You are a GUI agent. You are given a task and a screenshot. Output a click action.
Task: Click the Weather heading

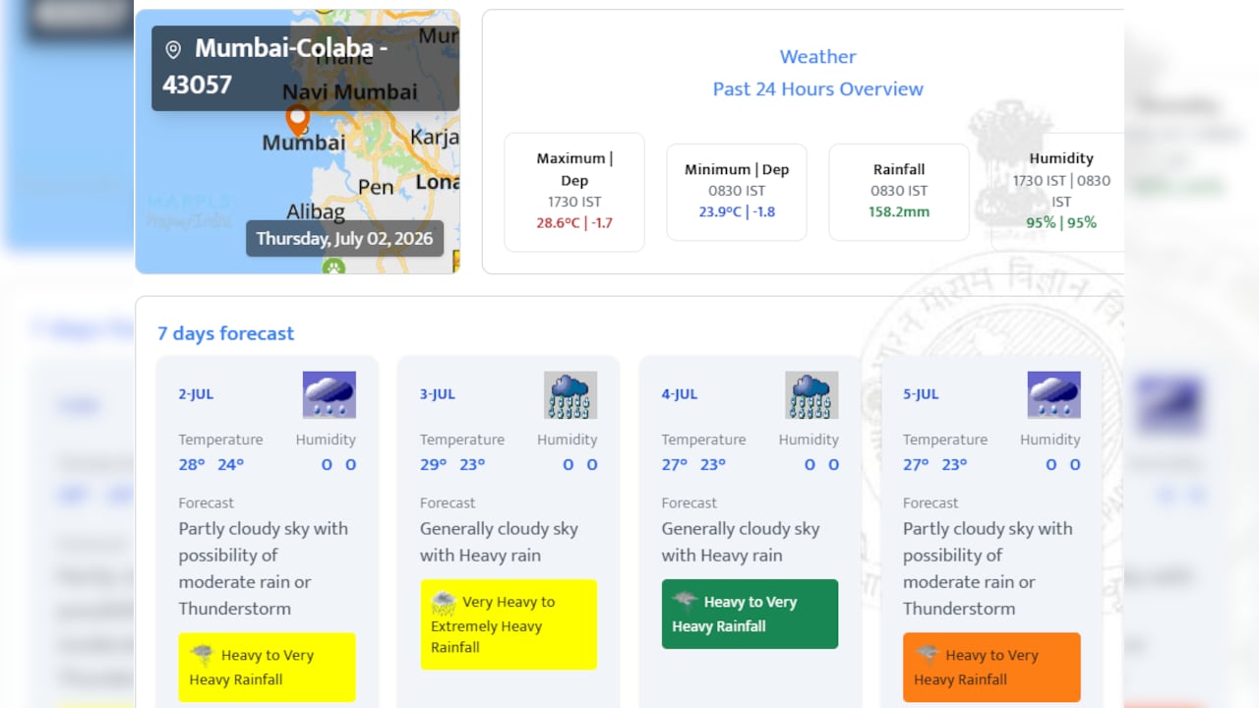click(818, 57)
